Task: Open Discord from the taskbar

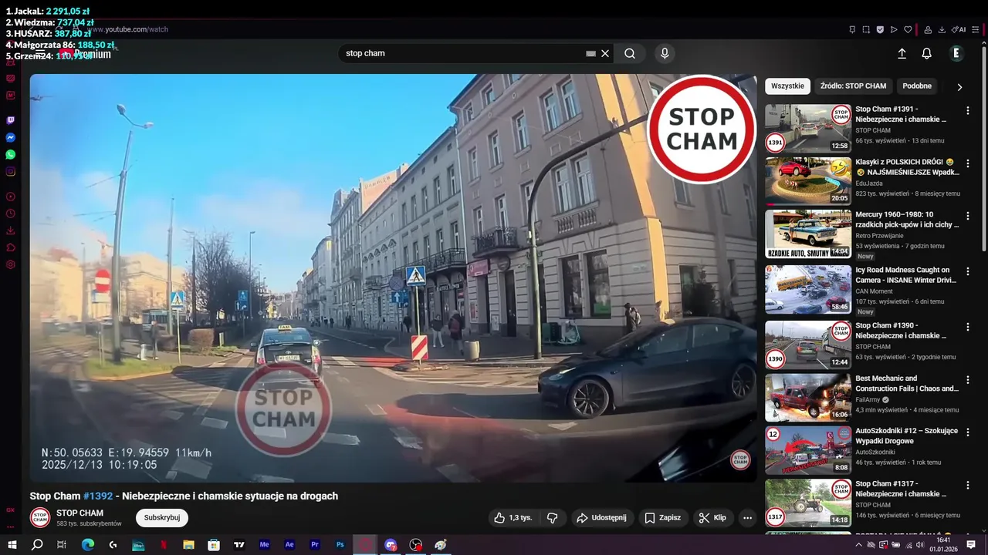Action: 391,545
